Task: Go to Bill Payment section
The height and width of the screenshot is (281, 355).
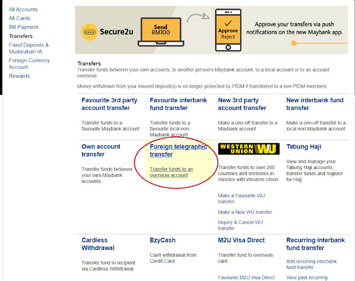Action: click(23, 27)
